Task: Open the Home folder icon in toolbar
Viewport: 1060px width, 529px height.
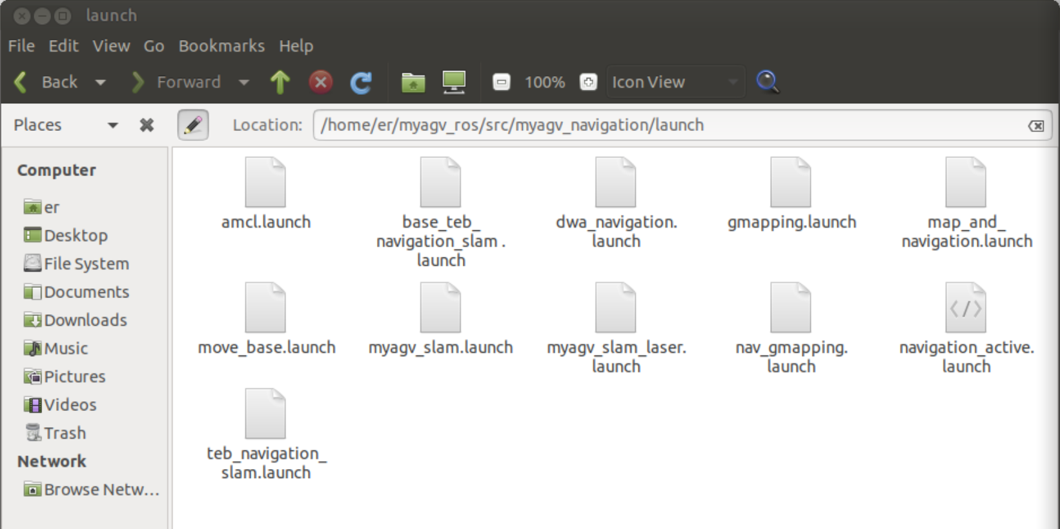Action: [x=413, y=83]
